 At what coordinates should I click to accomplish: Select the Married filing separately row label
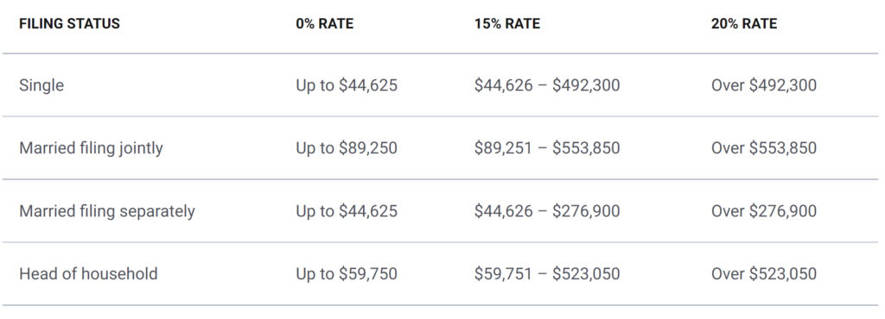[106, 211]
